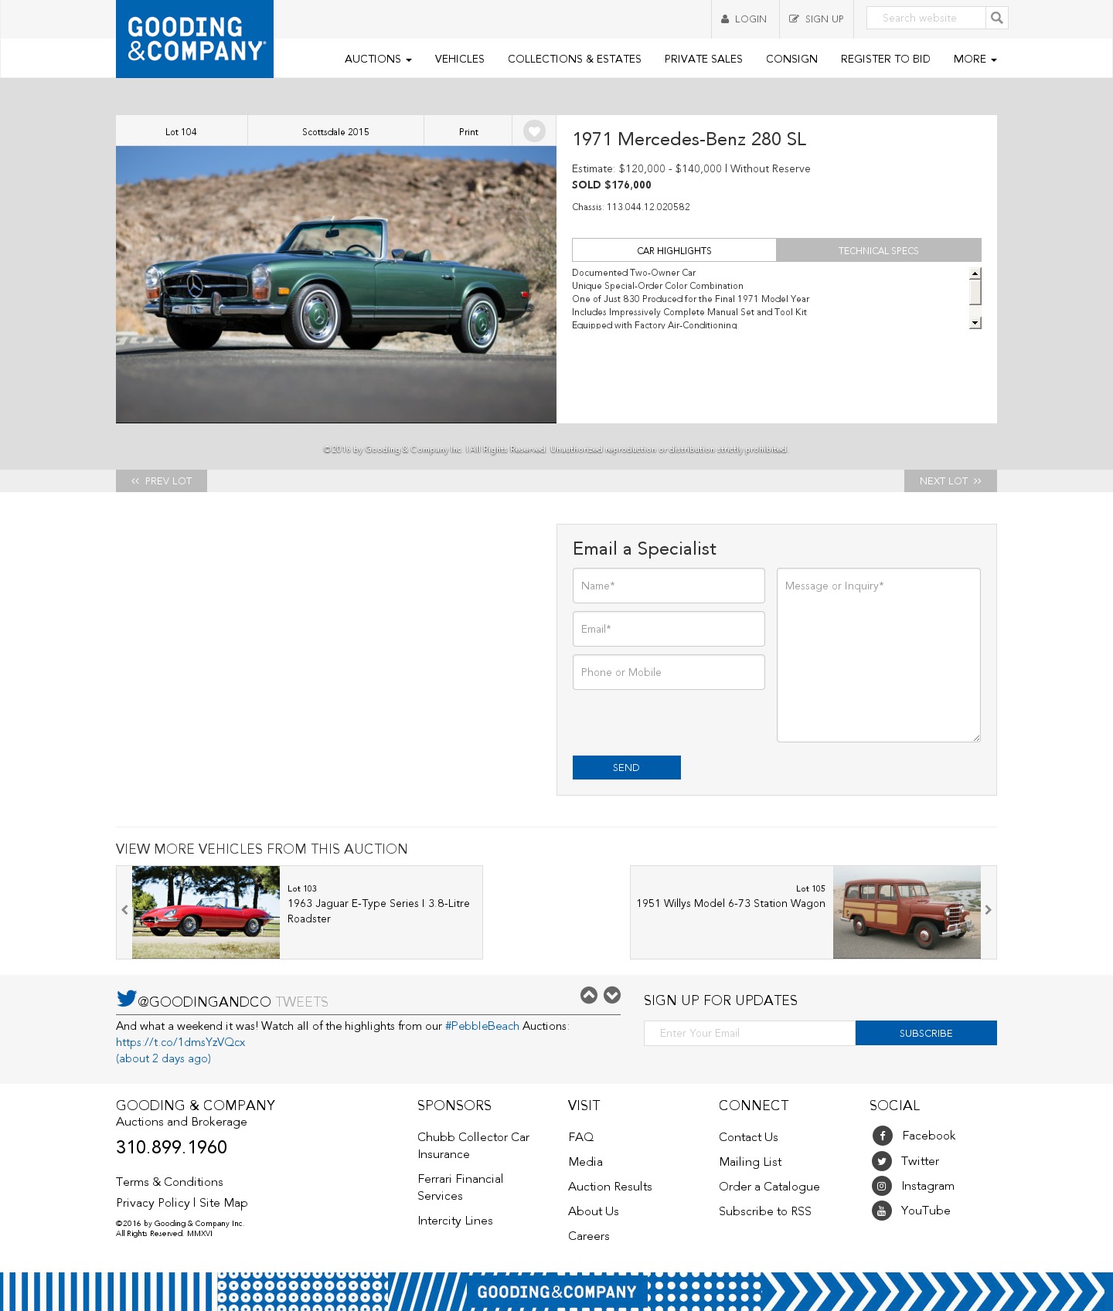Open the Mailing List link
The image size is (1113, 1311).
pyautogui.click(x=750, y=1162)
